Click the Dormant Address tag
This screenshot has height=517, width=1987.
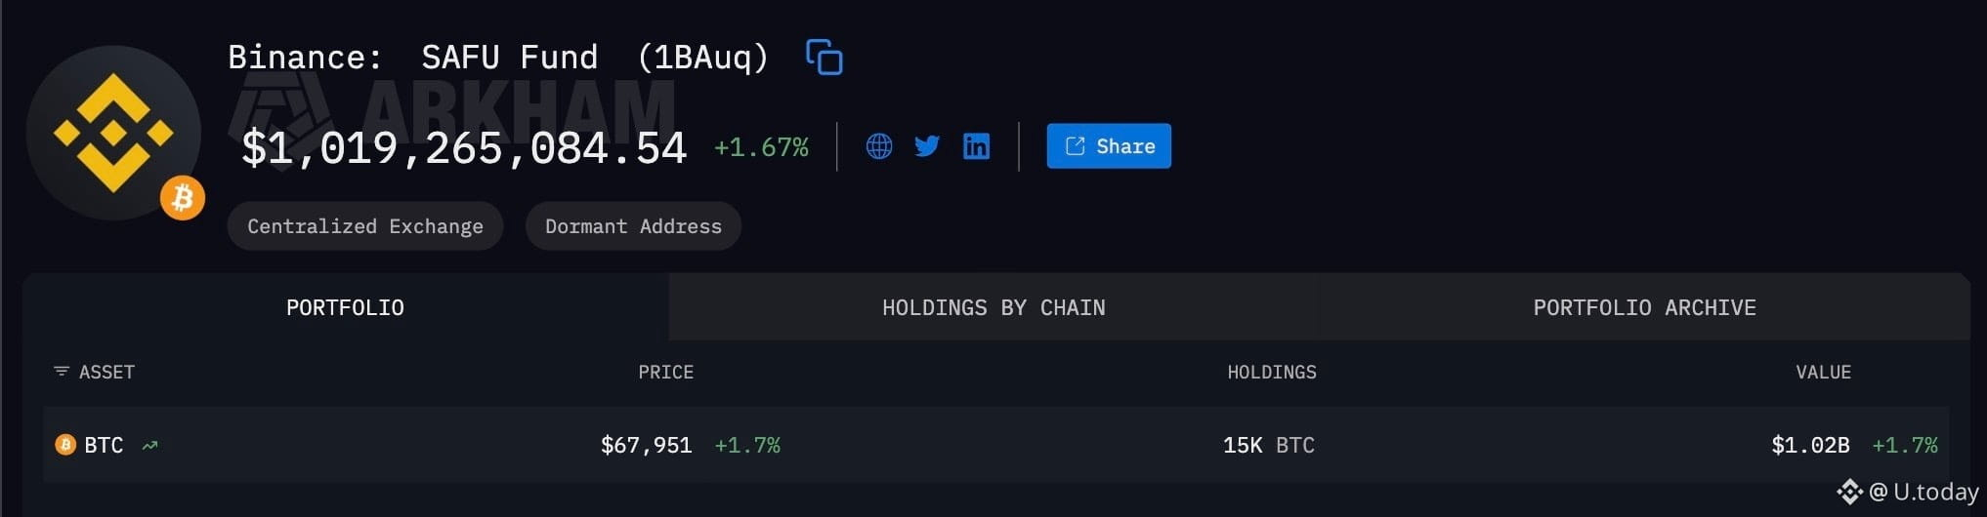[633, 226]
